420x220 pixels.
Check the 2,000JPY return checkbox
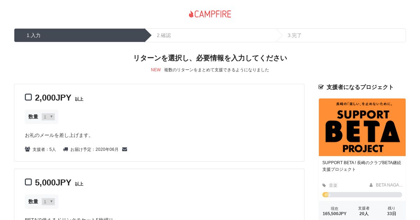(x=28, y=97)
